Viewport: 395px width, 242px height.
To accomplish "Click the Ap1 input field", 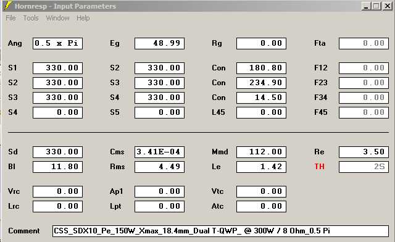I will [x=159, y=191].
